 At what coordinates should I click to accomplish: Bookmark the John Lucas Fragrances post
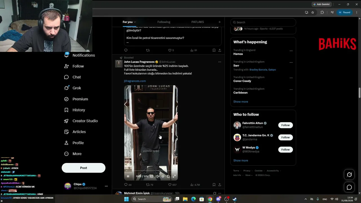tap(214, 185)
